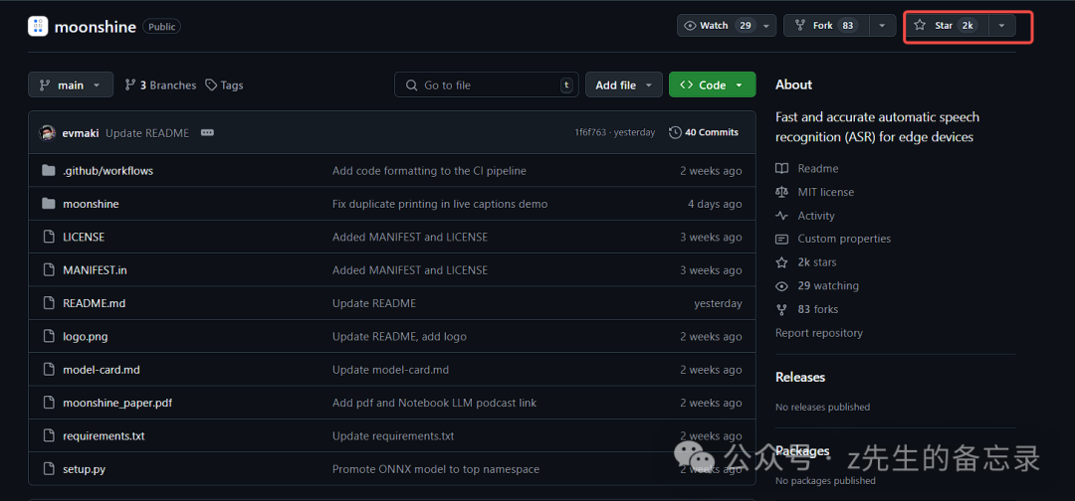The height and width of the screenshot is (501, 1075).
Task: Click the model-card.md file icon
Action: 48,370
